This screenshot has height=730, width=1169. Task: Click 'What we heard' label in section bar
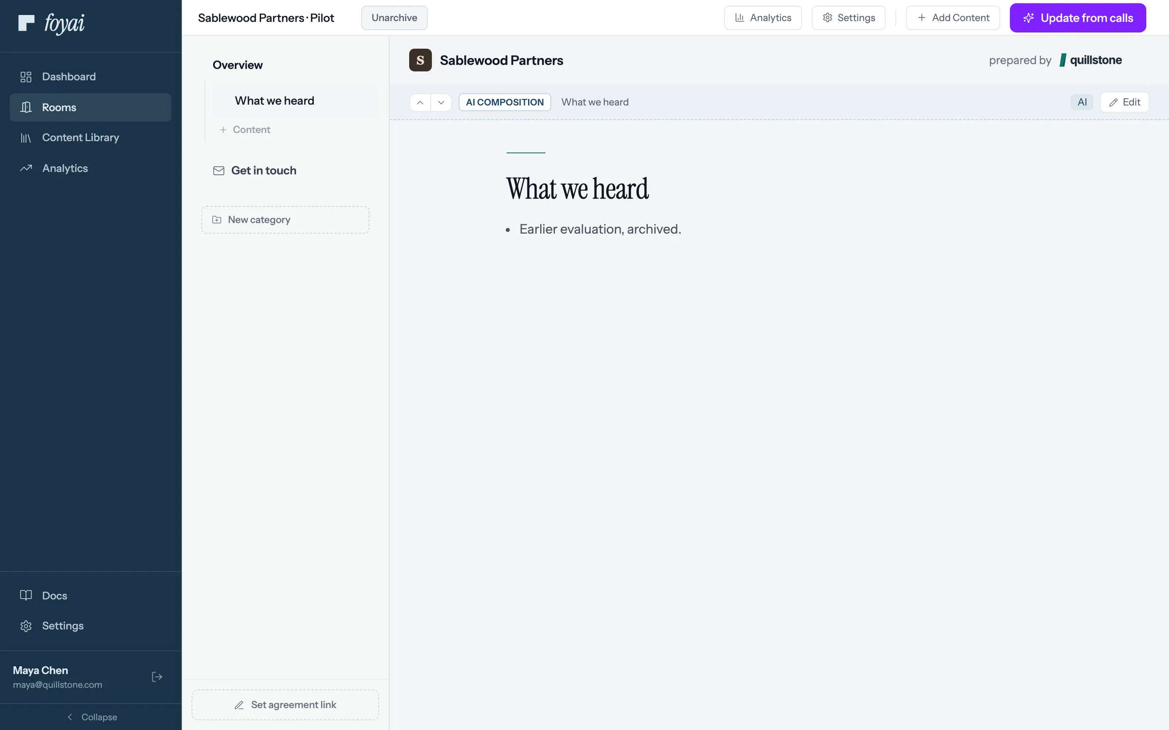point(595,102)
